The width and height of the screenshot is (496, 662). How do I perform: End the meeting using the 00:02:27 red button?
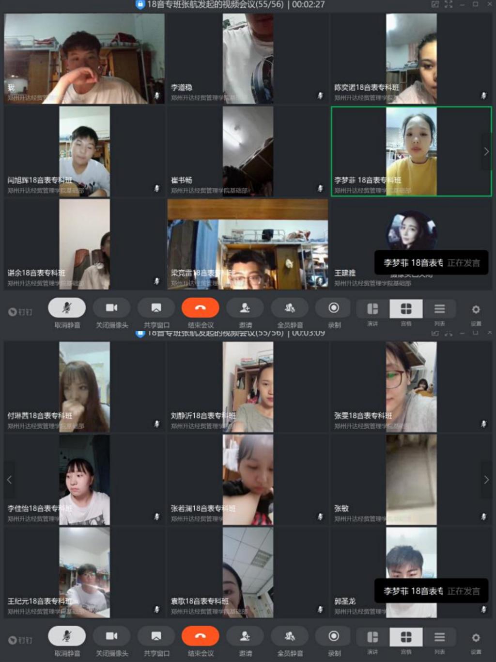(x=200, y=307)
